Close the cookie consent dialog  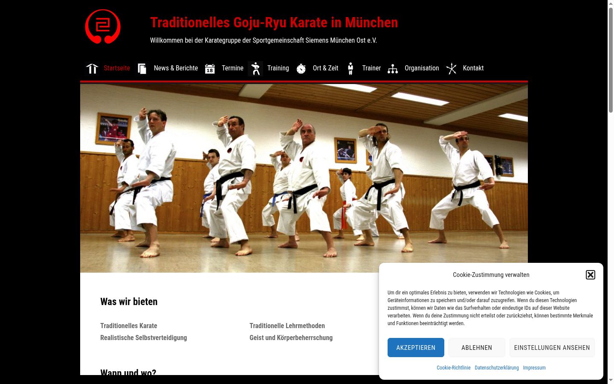click(591, 275)
